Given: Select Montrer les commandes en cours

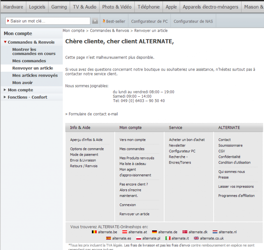Looking at the screenshot, I should (x=34, y=51).
